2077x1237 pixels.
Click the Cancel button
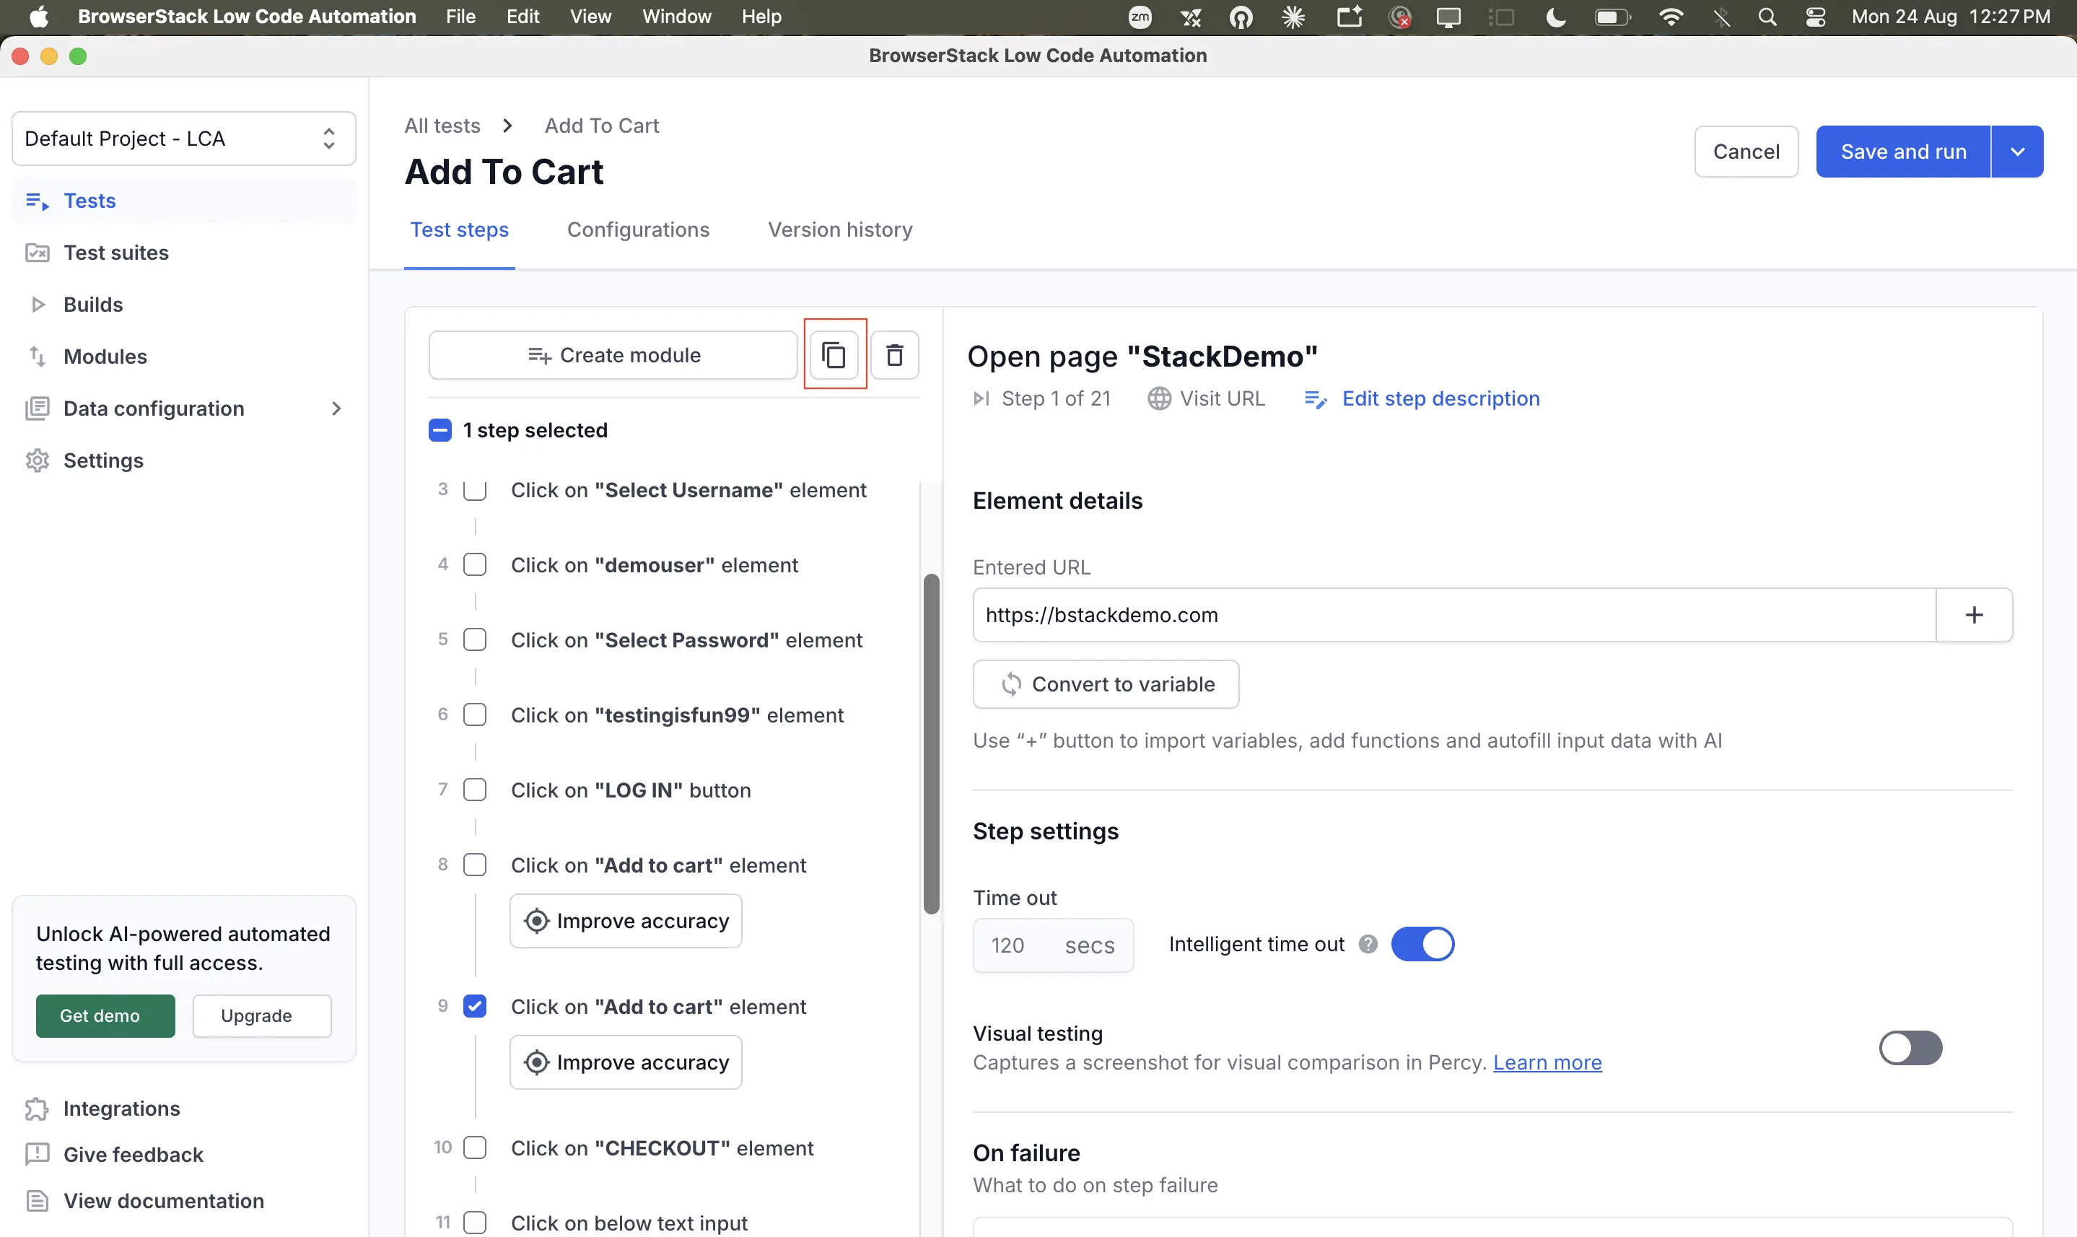[1746, 152]
